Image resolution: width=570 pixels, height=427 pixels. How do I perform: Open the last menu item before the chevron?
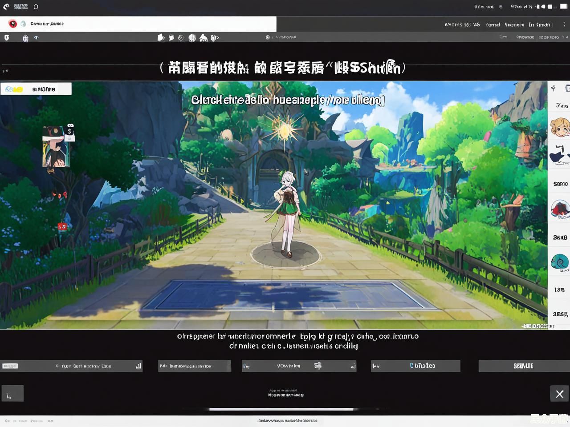pyautogui.click(x=539, y=25)
